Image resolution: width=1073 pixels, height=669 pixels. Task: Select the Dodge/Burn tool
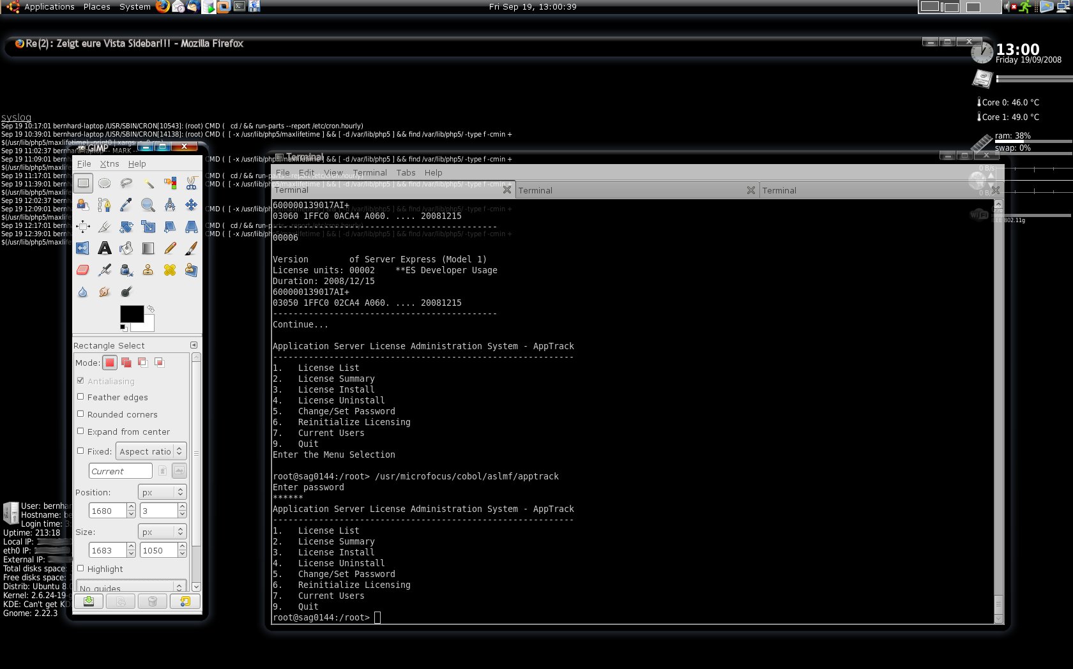click(x=126, y=292)
